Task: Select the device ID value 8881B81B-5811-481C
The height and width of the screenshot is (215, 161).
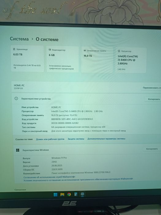Action: [72, 119]
